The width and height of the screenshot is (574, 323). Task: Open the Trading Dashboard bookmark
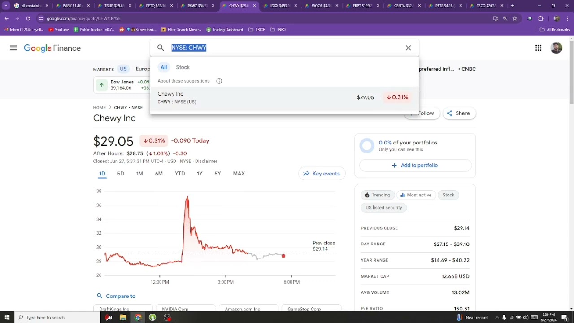(224, 30)
